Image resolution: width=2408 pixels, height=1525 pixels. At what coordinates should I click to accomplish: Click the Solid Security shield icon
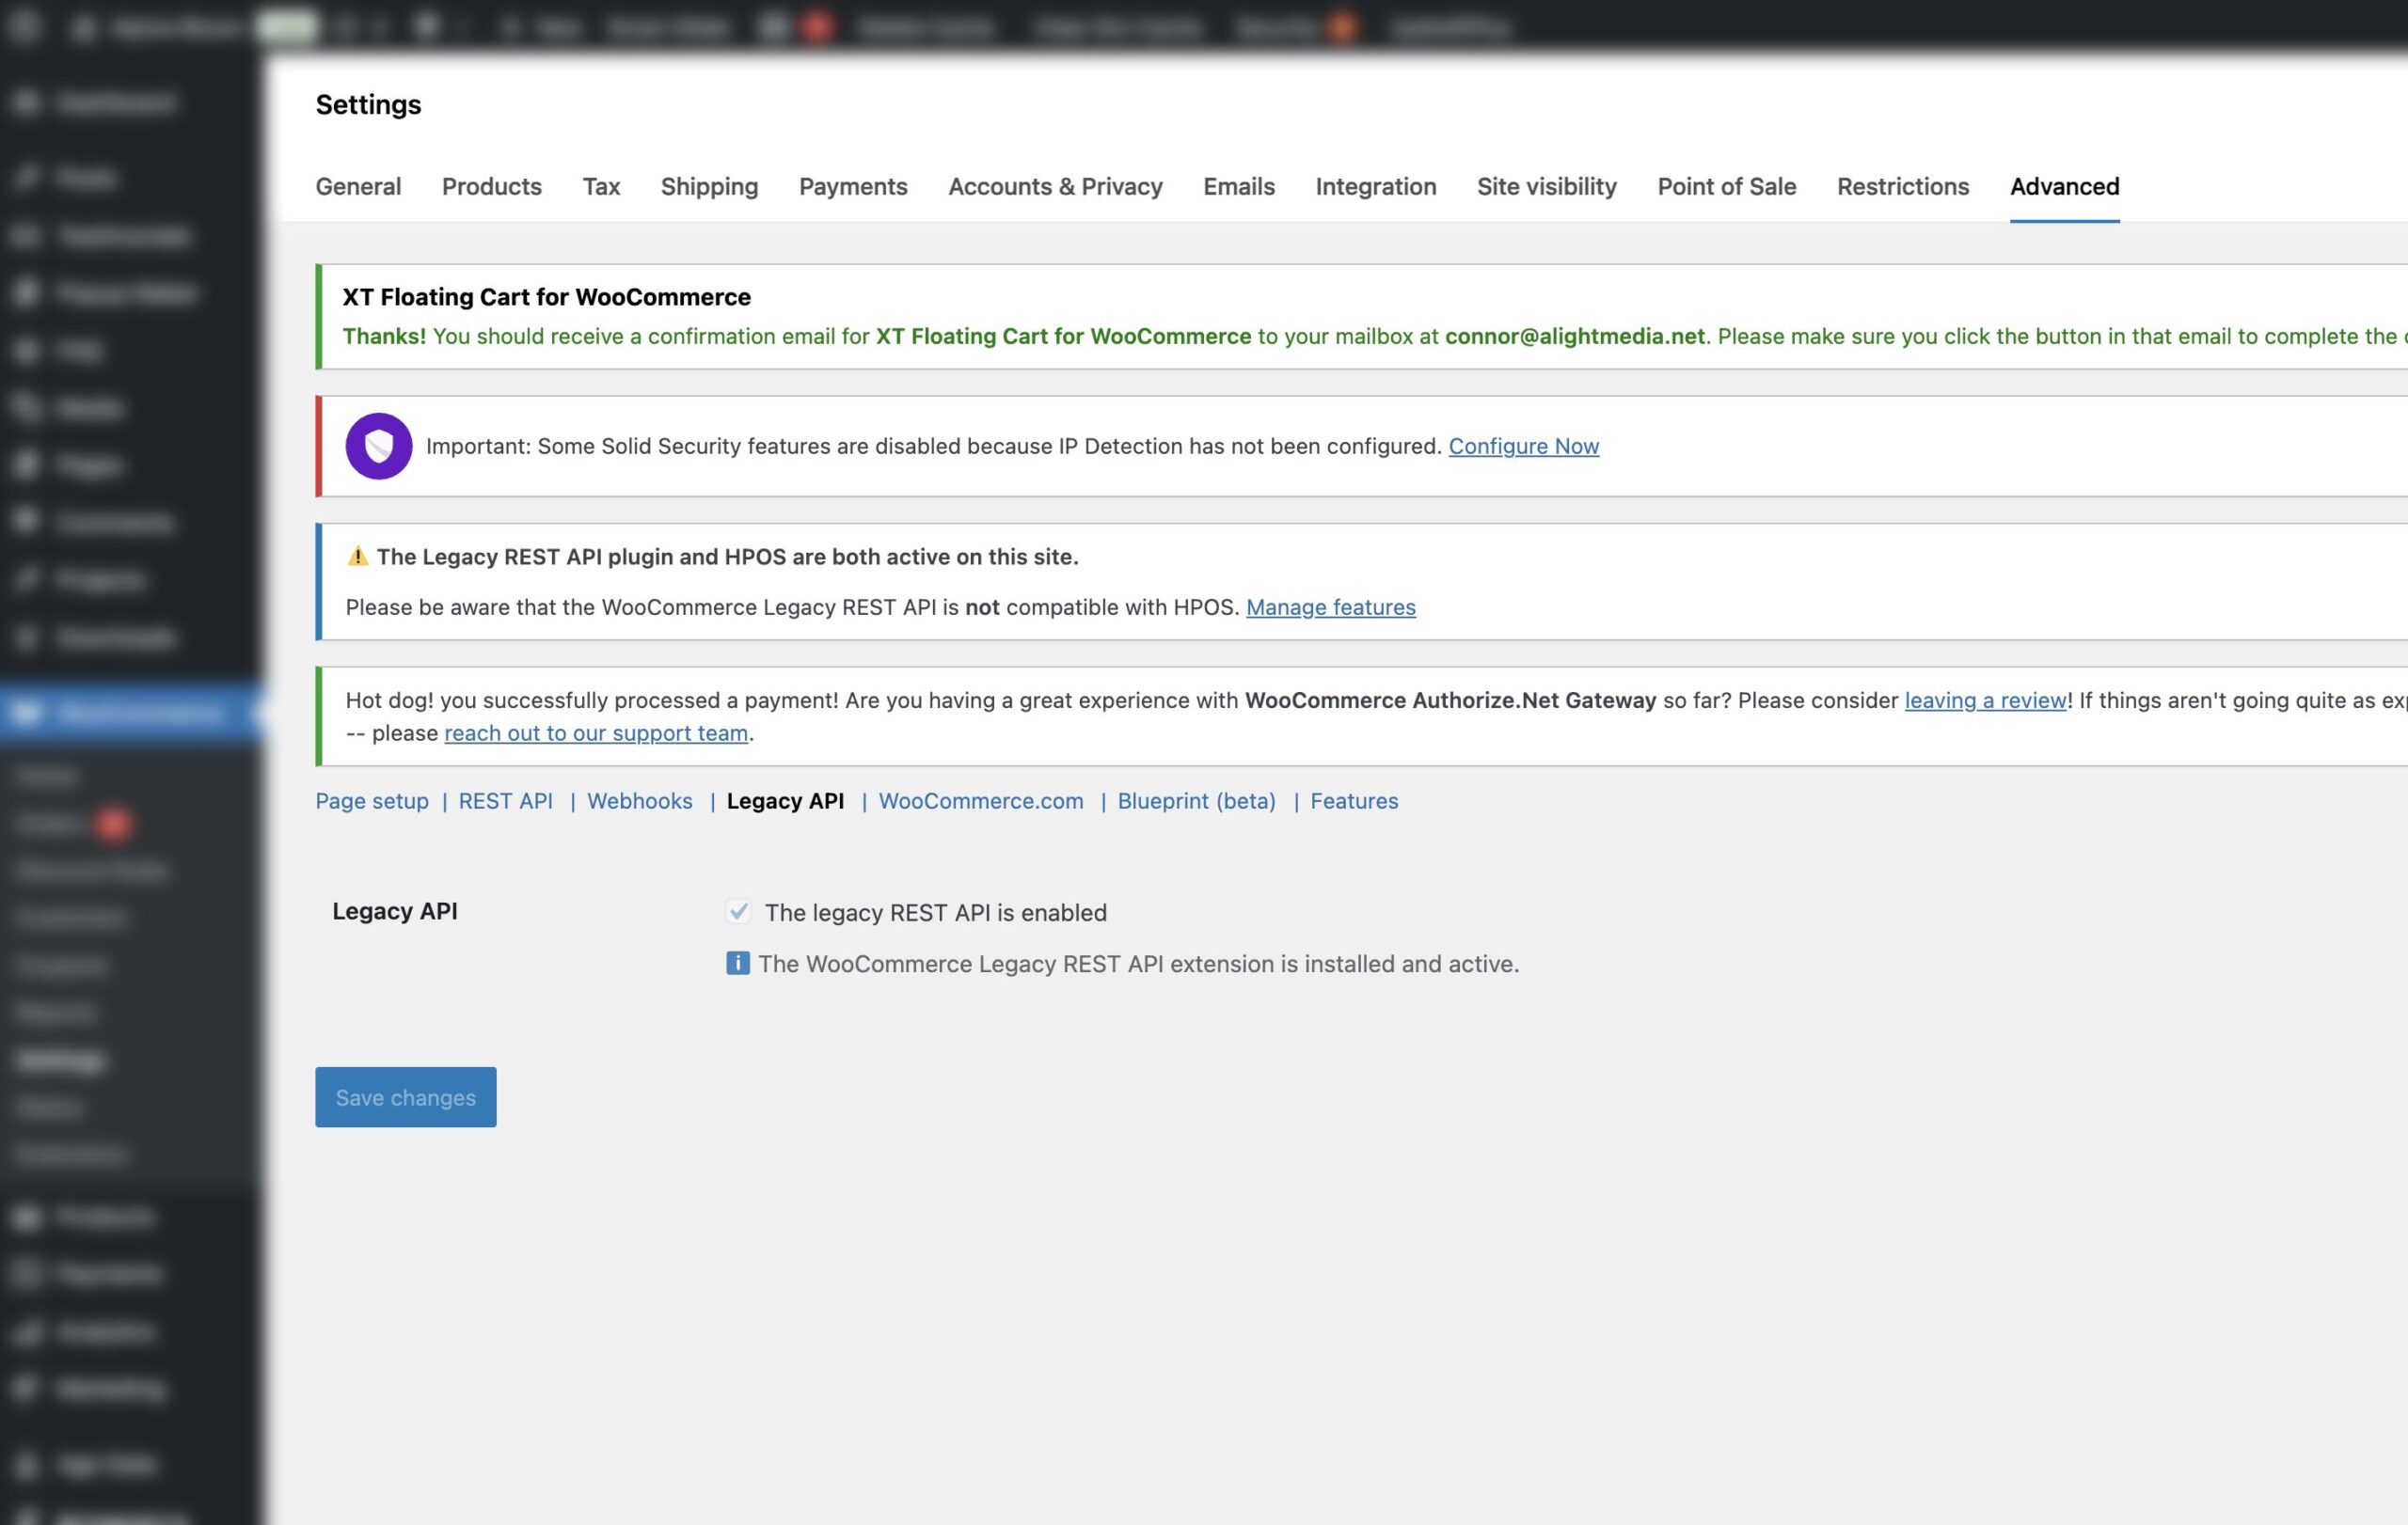[x=379, y=446]
